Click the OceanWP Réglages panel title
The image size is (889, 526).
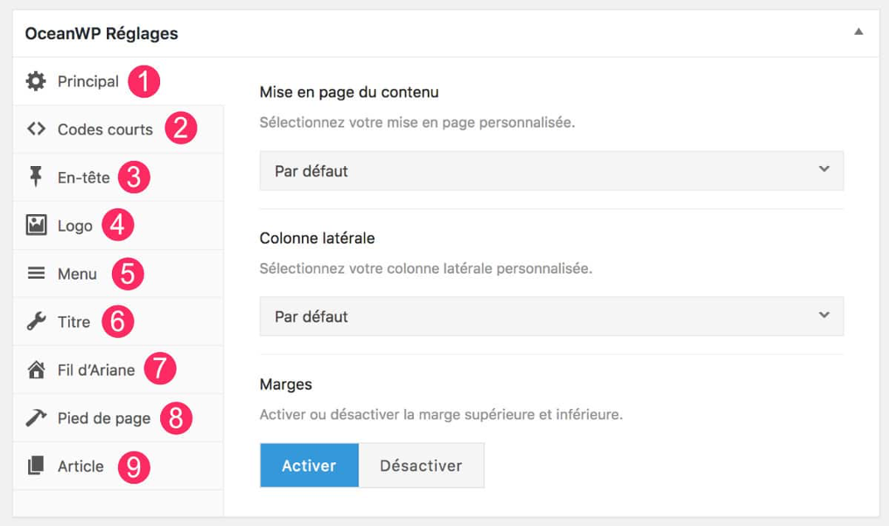click(101, 33)
